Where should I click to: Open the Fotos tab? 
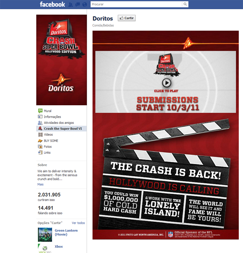(48, 147)
